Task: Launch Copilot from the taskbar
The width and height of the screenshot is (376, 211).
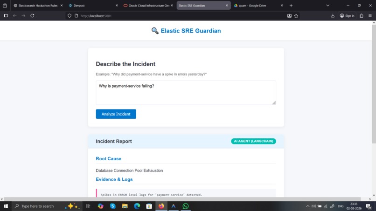Action: coord(100,206)
